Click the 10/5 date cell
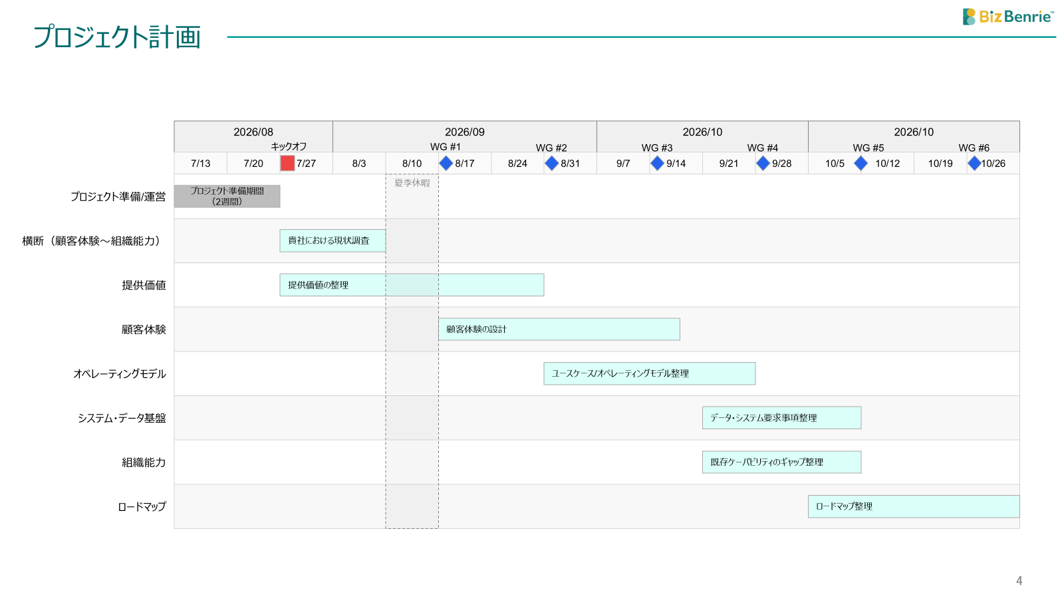This screenshot has width=1064, height=598. click(835, 163)
